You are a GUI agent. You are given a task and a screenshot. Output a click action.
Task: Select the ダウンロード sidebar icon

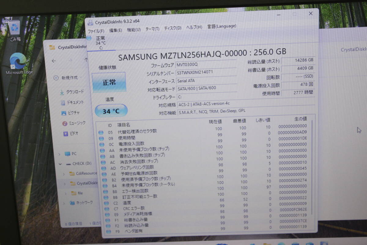(x=62, y=92)
